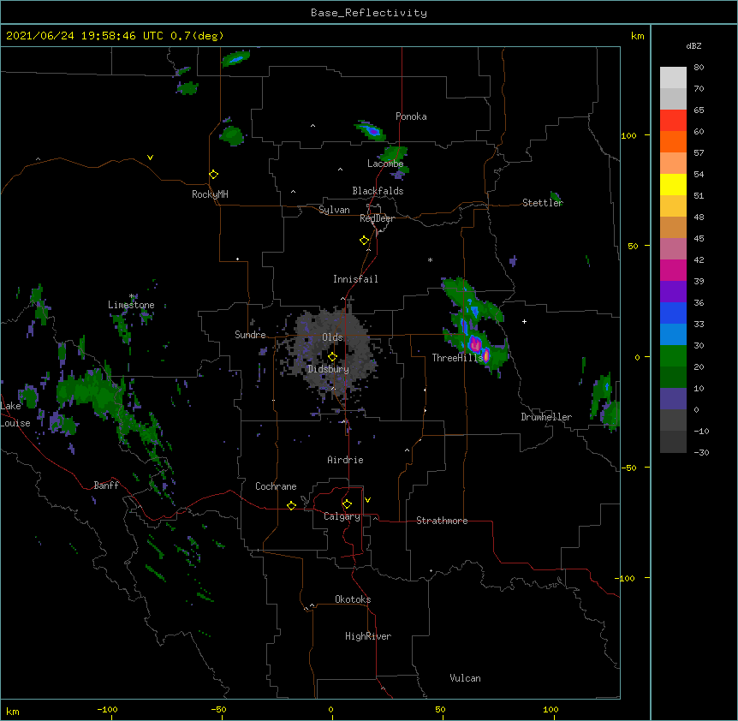738x721 pixels.
Task: Click the Okotoks label
Action: point(353,599)
